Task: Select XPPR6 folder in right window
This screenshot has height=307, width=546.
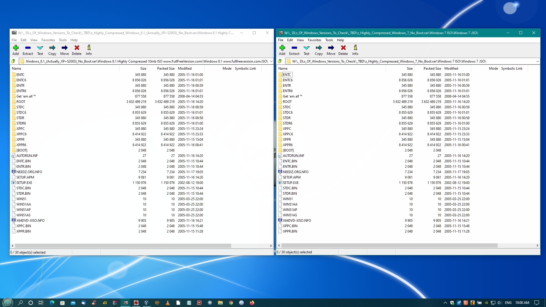Action: click(x=288, y=145)
